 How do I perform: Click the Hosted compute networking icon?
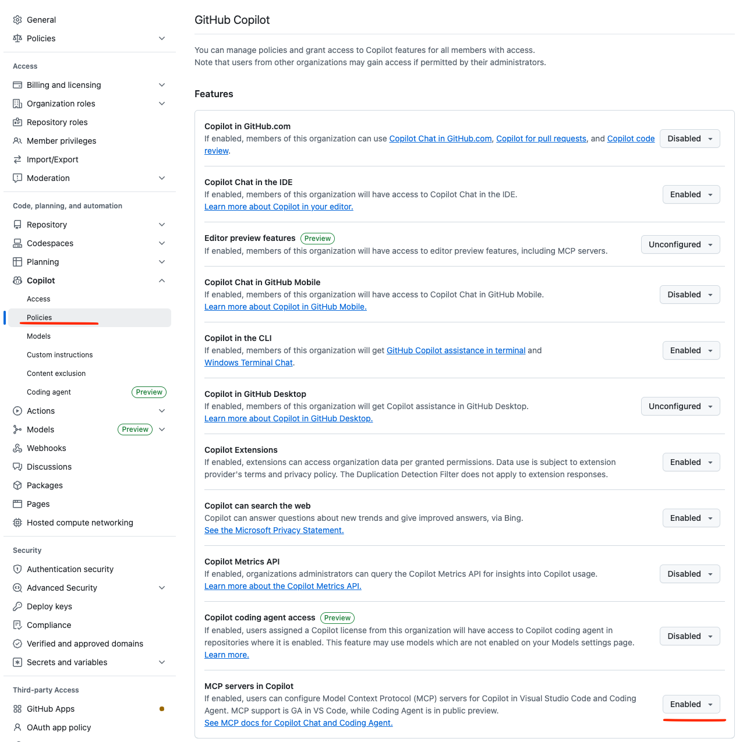point(17,523)
